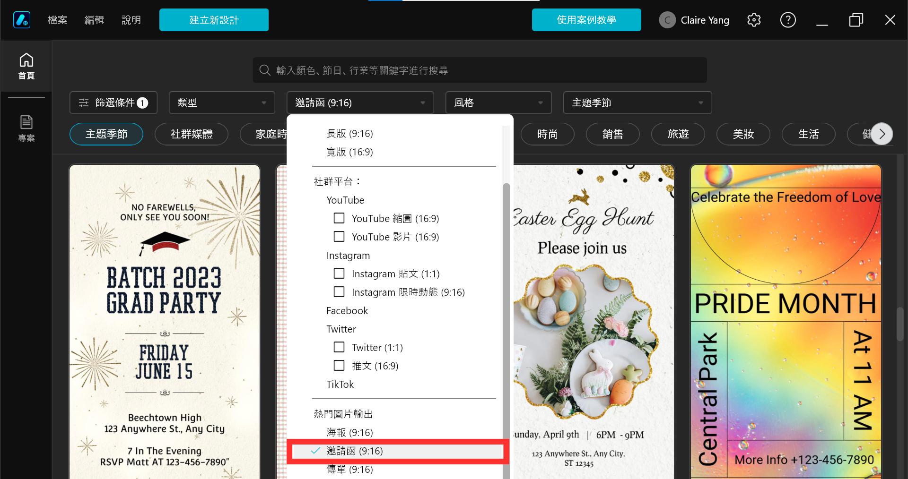This screenshot has height=479, width=908.
Task: Open the 風格 dropdown
Action: pos(498,103)
